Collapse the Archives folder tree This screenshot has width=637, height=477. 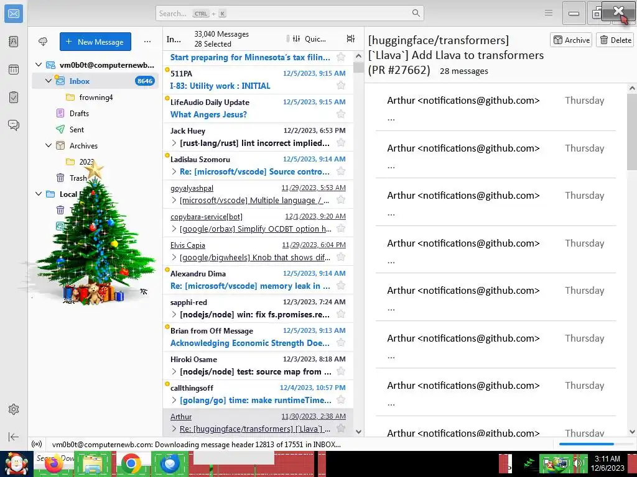(49, 145)
